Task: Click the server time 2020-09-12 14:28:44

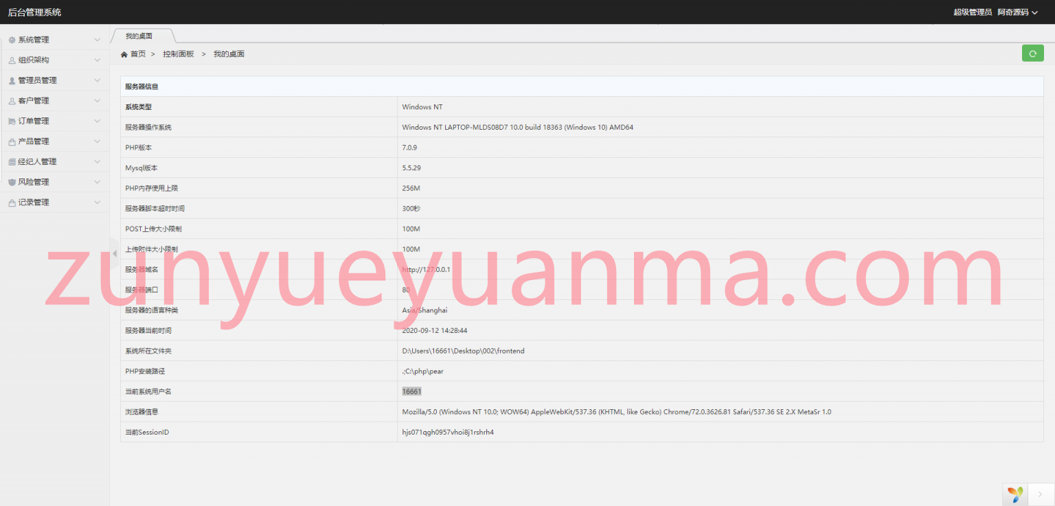Action: click(x=435, y=330)
